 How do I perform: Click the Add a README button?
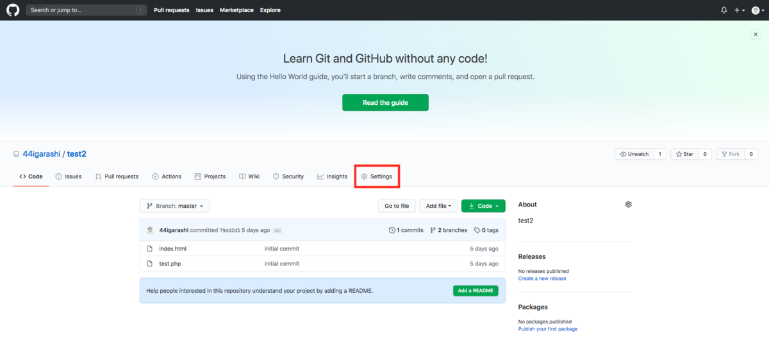475,290
